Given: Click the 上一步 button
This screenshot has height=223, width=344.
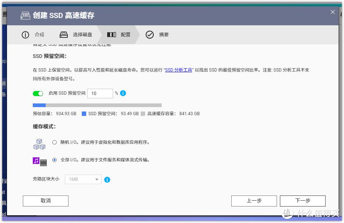Looking at the screenshot, I should pos(254,201).
